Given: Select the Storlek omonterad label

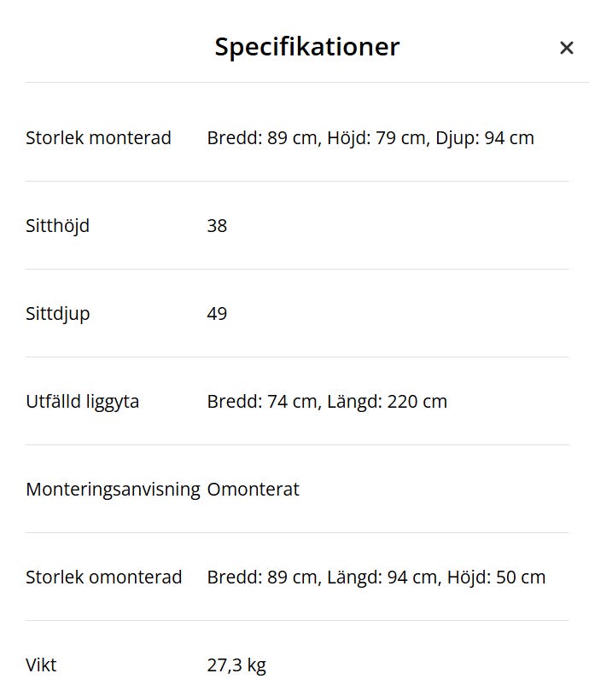Looking at the screenshot, I should [x=103, y=577].
